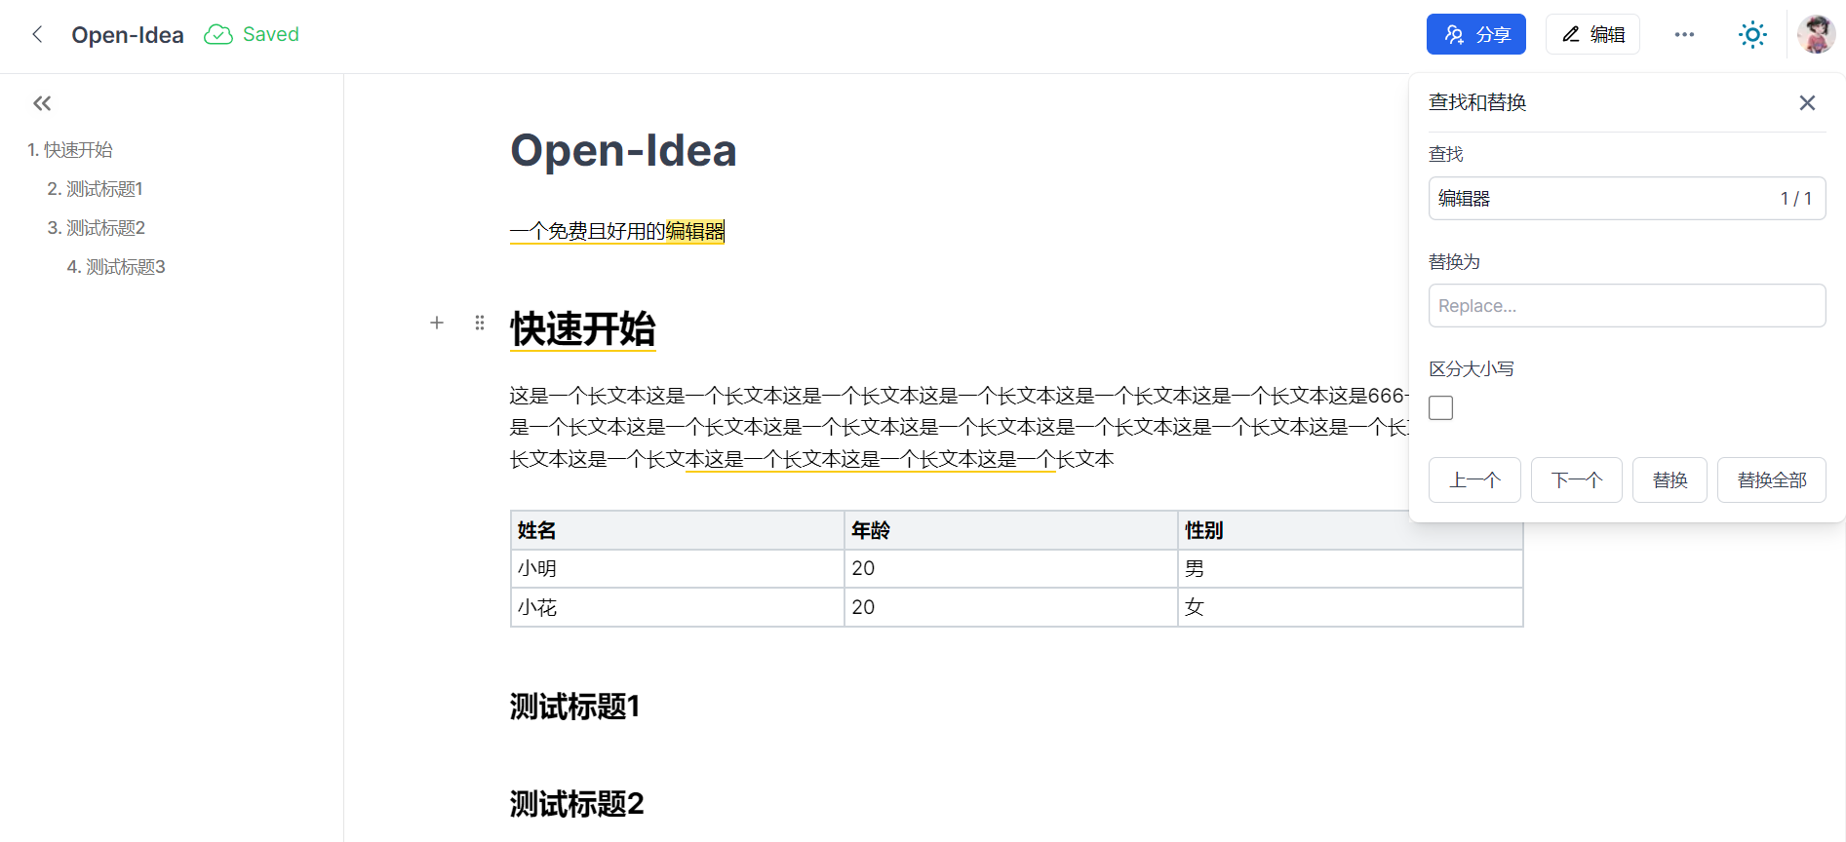
Task: Select 测试标题1 in the outline
Action: pyautogui.click(x=96, y=189)
